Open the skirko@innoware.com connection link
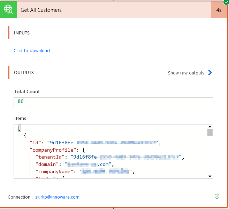Viewport: 229px width, 209px height. 57,197
